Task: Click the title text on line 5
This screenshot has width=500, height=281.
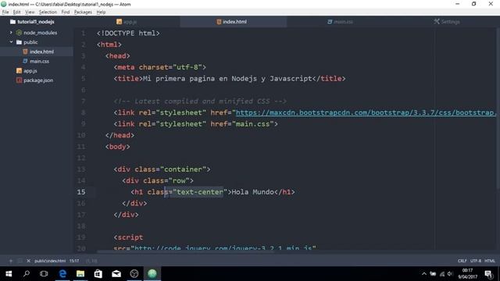Action: (x=227, y=79)
